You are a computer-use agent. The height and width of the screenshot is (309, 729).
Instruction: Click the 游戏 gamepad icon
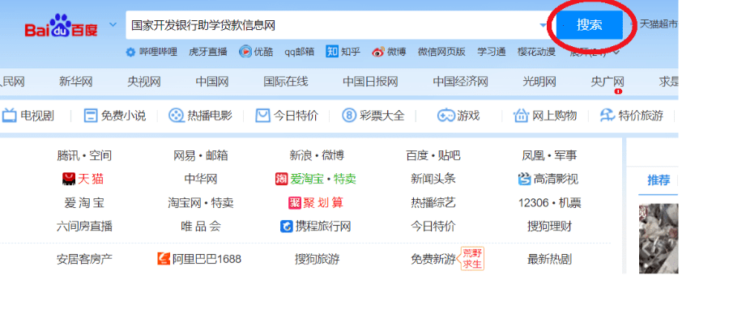446,116
